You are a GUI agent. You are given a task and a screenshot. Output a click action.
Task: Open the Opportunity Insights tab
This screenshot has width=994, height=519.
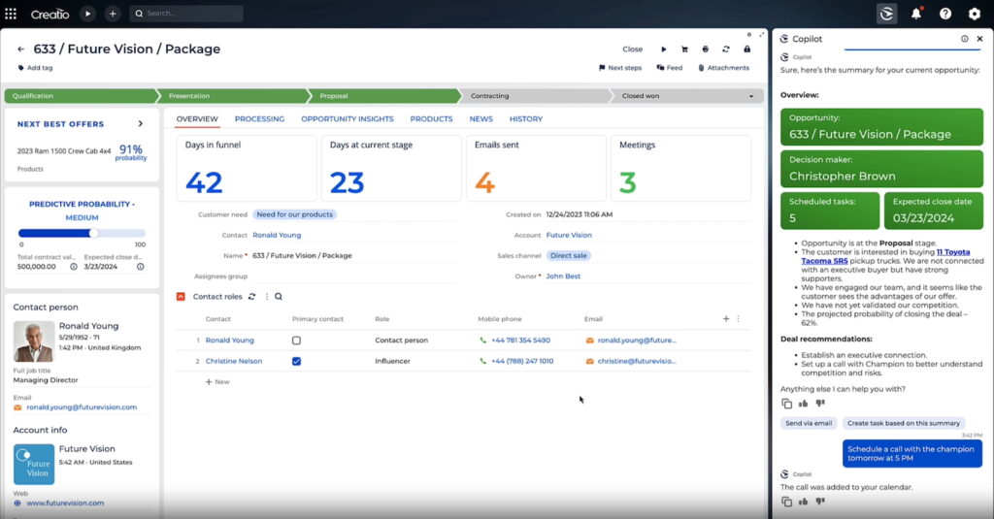(348, 119)
